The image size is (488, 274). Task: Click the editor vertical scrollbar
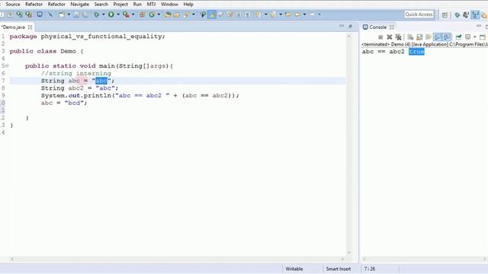coord(349,145)
